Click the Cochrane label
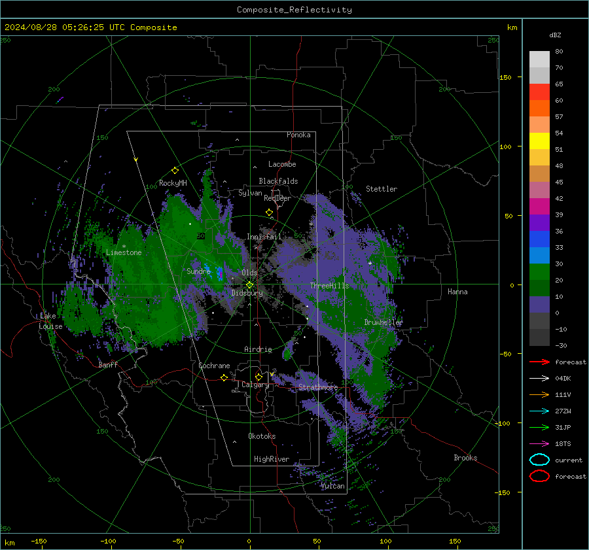Image resolution: width=589 pixels, height=550 pixels. [x=214, y=366]
